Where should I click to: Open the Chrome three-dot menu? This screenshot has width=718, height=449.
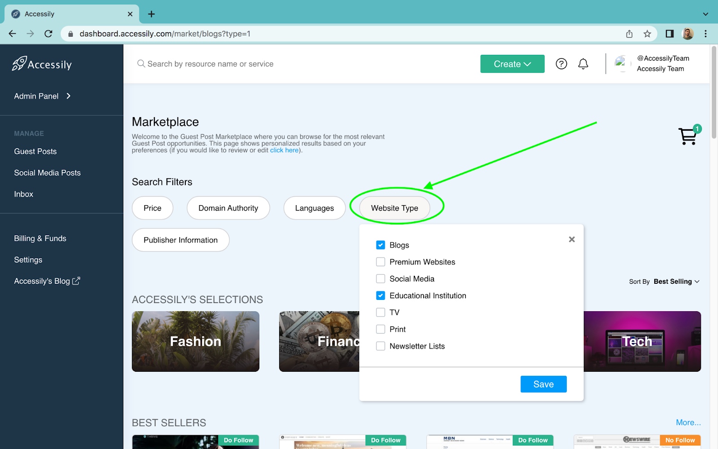pyautogui.click(x=705, y=34)
